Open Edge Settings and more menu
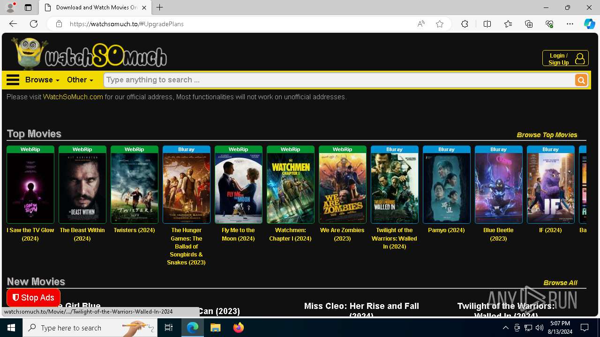Image resolution: width=600 pixels, height=337 pixels. 570,24
